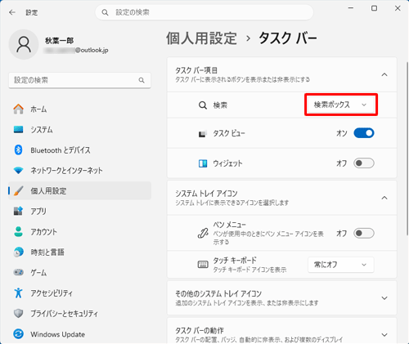Minimize the settings window

pyautogui.click(x=351, y=8)
